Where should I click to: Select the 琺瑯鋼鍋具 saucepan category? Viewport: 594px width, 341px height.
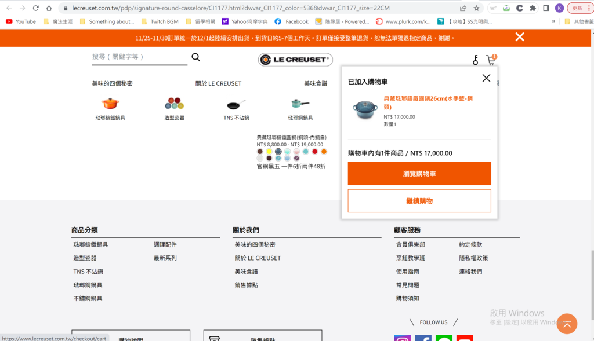coord(300,109)
